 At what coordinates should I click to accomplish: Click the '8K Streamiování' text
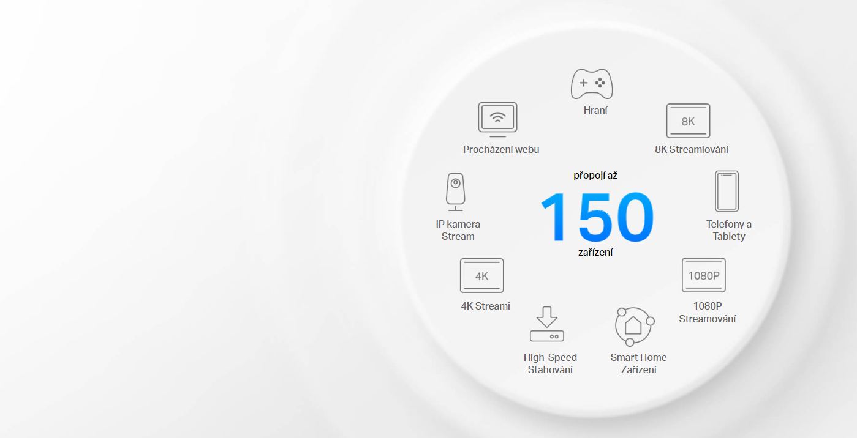(x=692, y=150)
